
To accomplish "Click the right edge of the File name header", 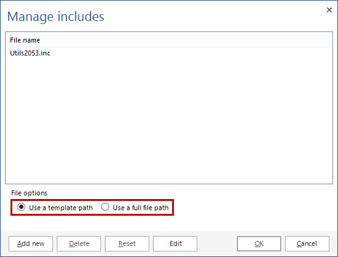I will point(329,40).
